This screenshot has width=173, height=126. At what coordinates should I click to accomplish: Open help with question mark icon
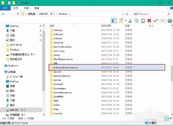pos(172,8)
